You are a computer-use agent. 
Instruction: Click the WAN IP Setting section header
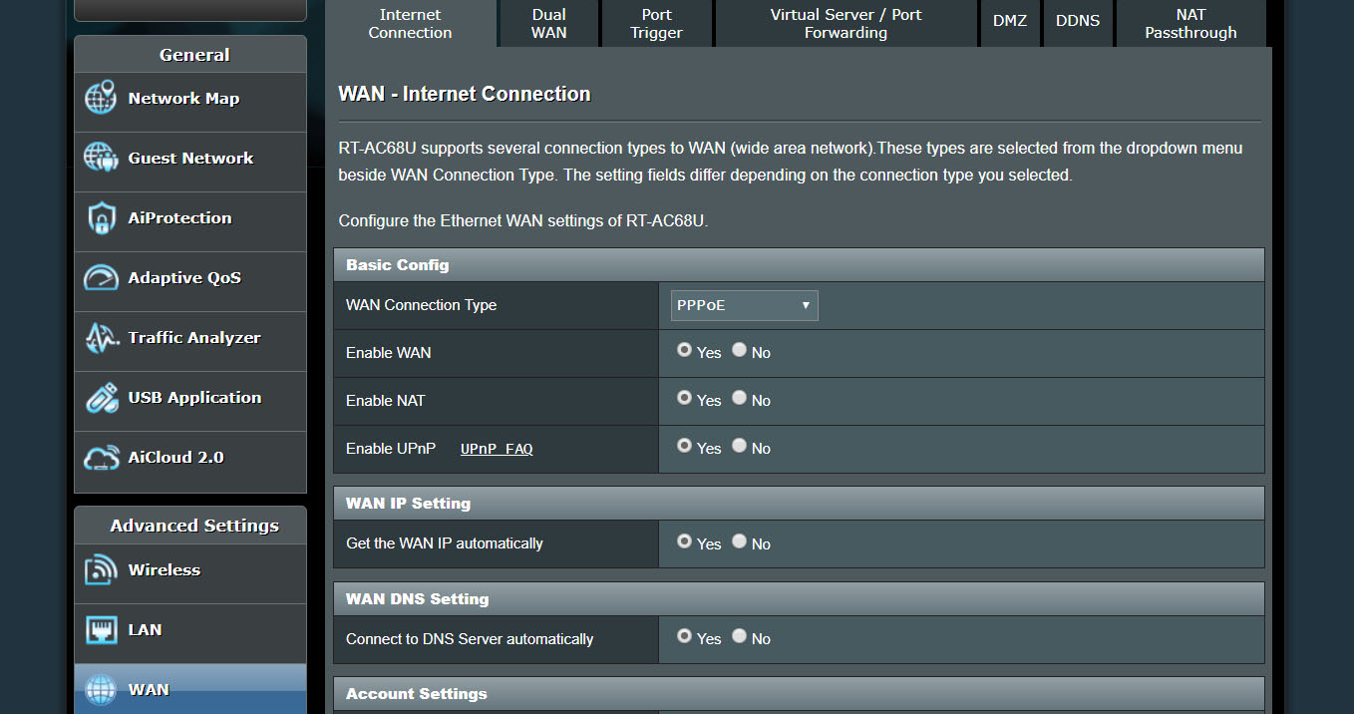[x=799, y=504]
